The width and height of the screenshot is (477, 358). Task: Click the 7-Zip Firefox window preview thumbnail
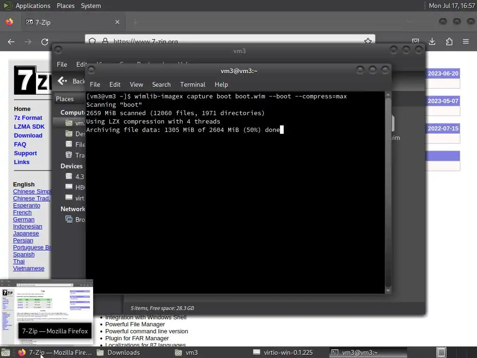[47, 312]
